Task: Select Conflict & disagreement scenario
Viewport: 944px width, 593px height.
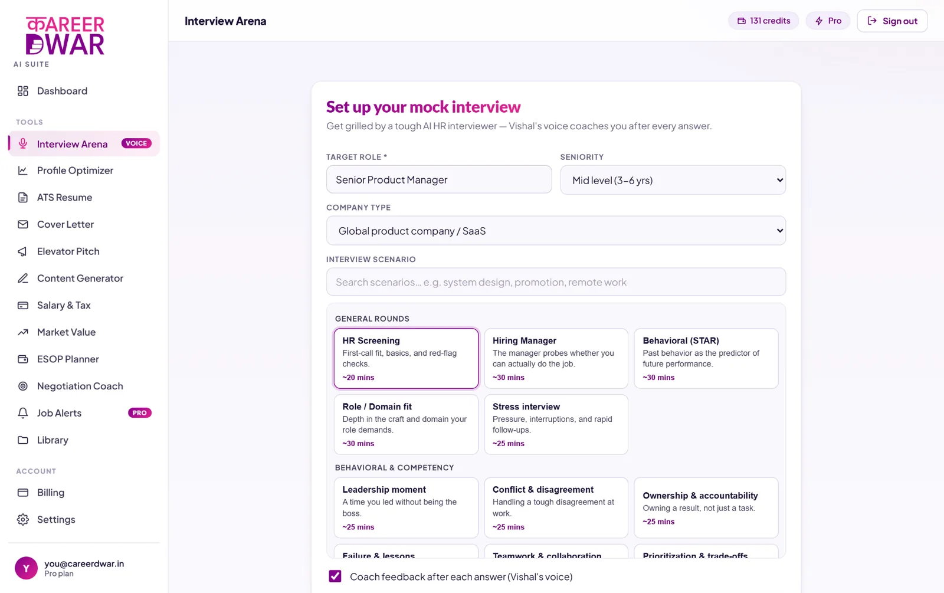Action: click(556, 508)
